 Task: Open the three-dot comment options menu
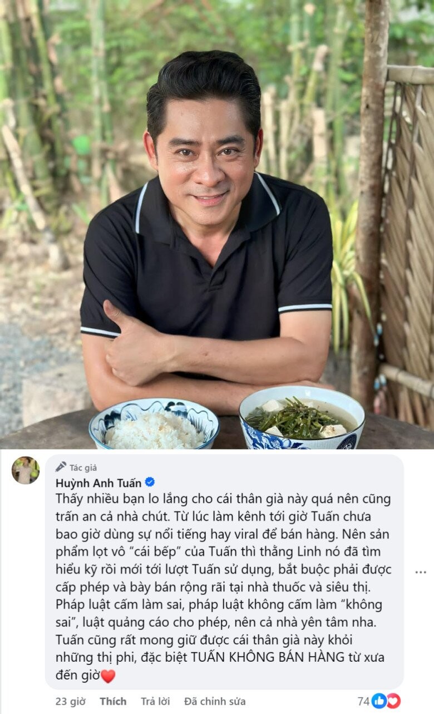click(x=421, y=572)
